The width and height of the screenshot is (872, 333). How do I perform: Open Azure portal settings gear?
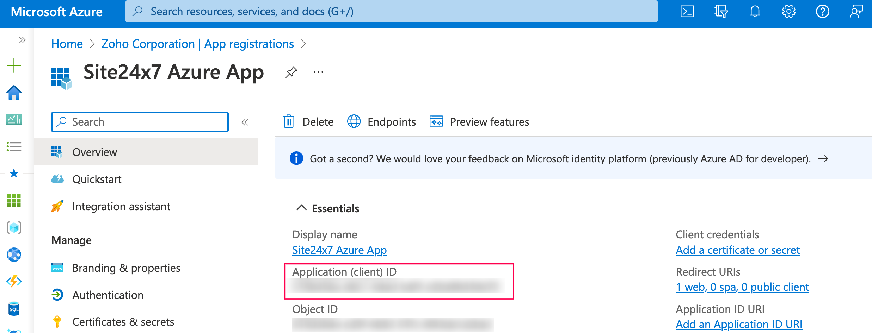(x=788, y=11)
